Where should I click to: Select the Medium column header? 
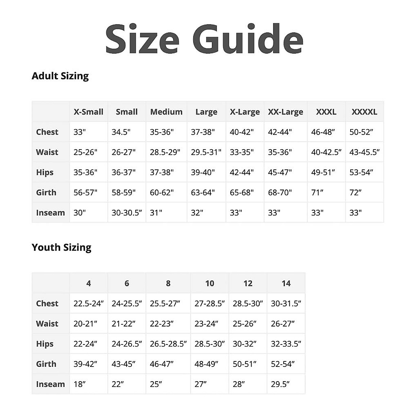click(166, 112)
